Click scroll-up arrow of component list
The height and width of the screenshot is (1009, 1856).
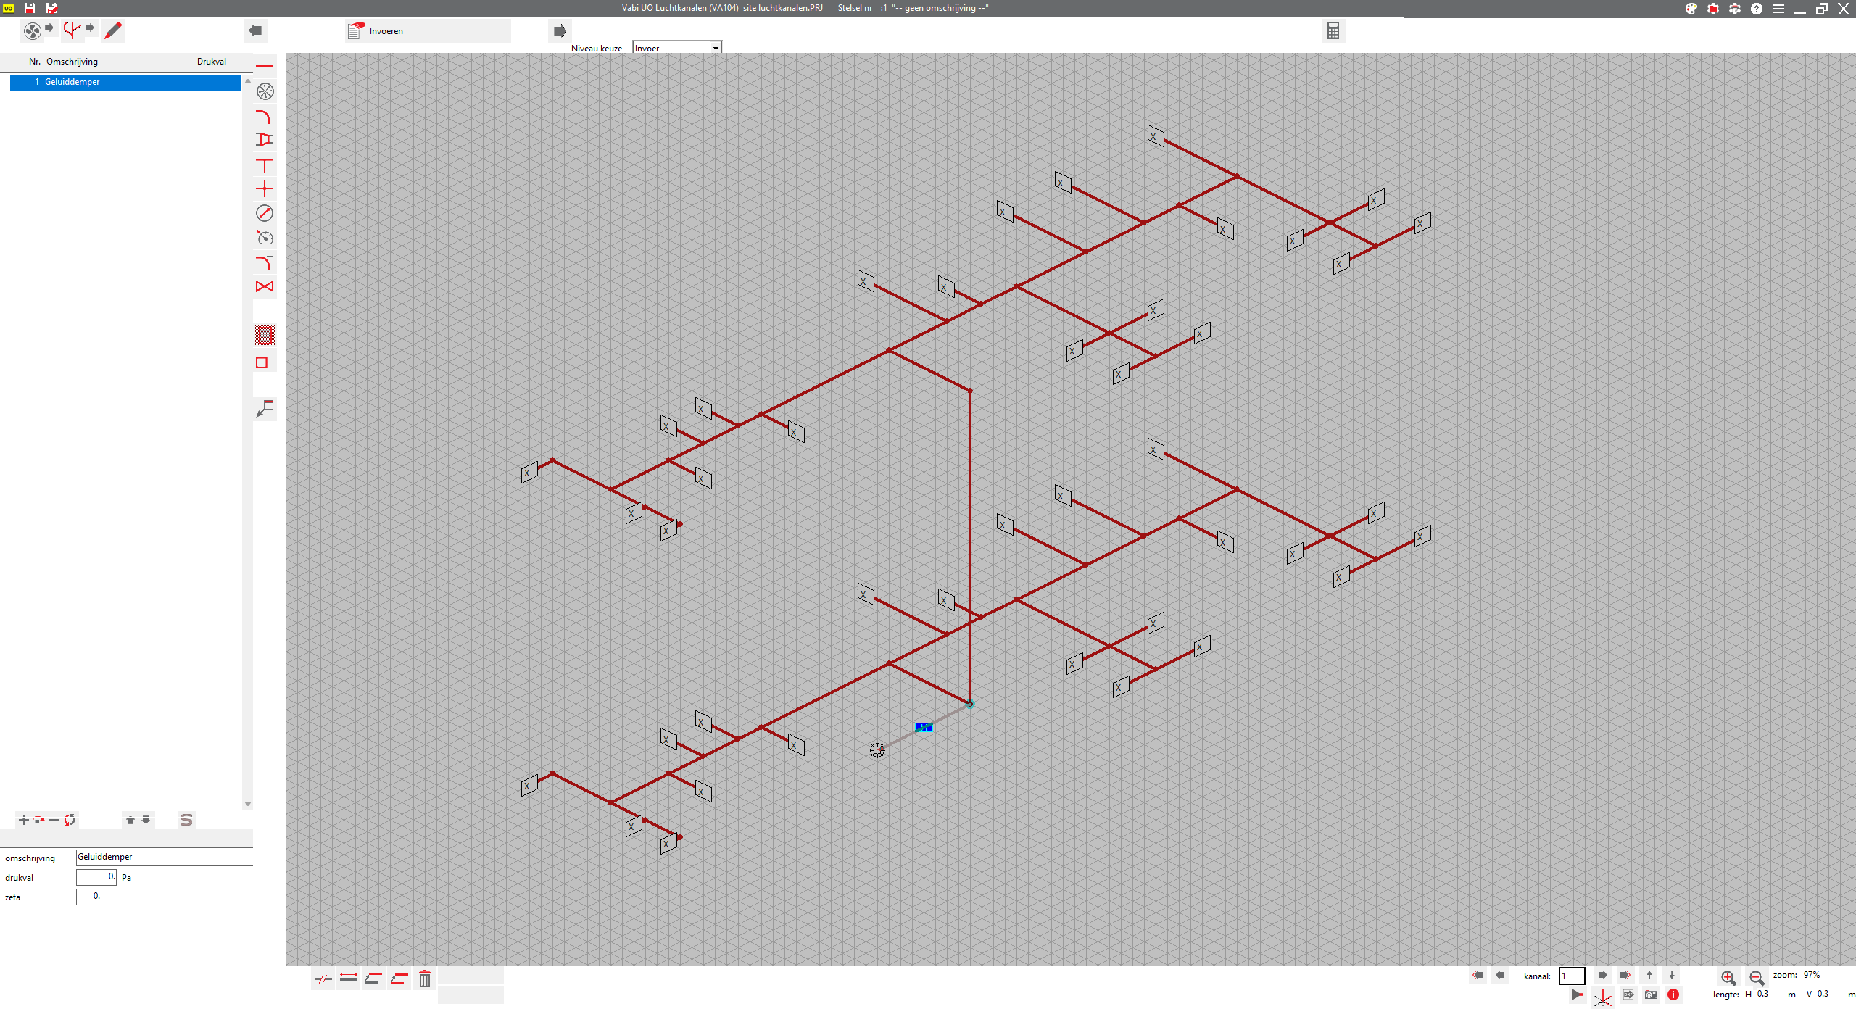pos(248,81)
